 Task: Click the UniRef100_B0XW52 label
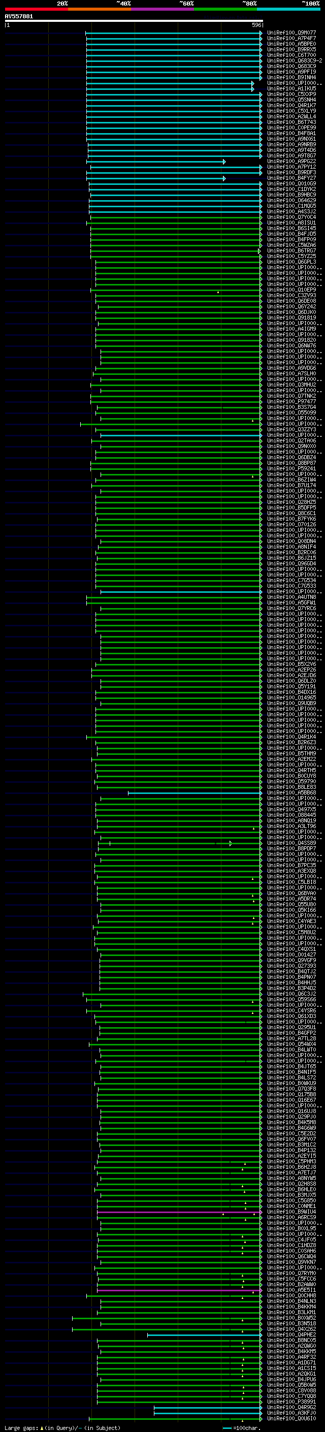tap(291, 1318)
